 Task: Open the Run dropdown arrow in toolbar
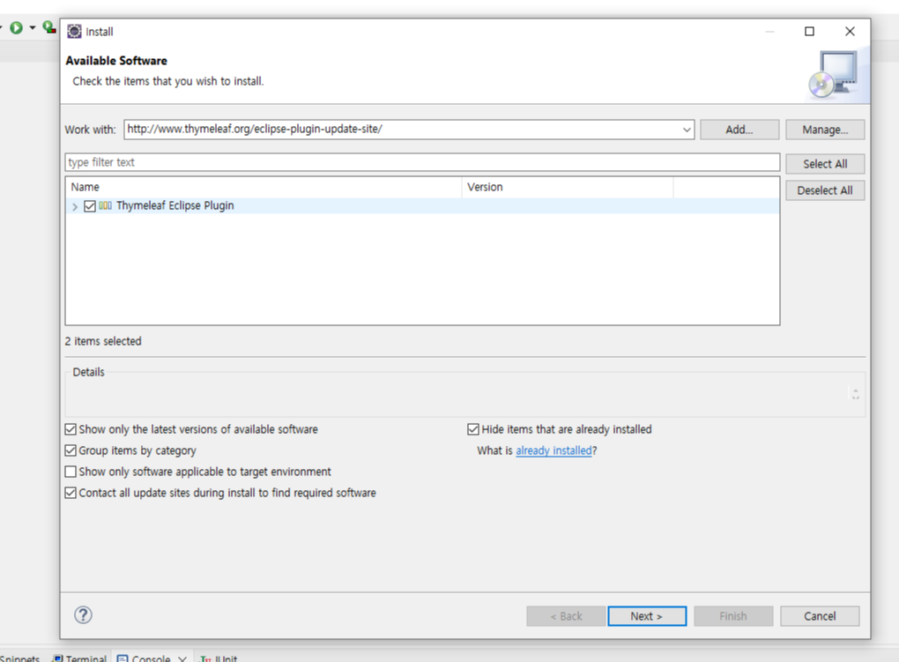pos(33,27)
